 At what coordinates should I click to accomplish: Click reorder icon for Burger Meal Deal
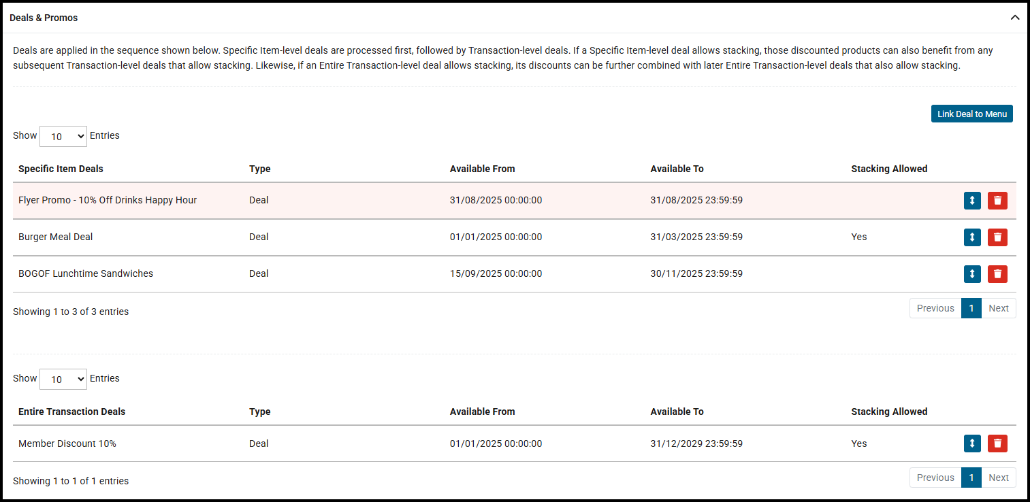pyautogui.click(x=972, y=237)
